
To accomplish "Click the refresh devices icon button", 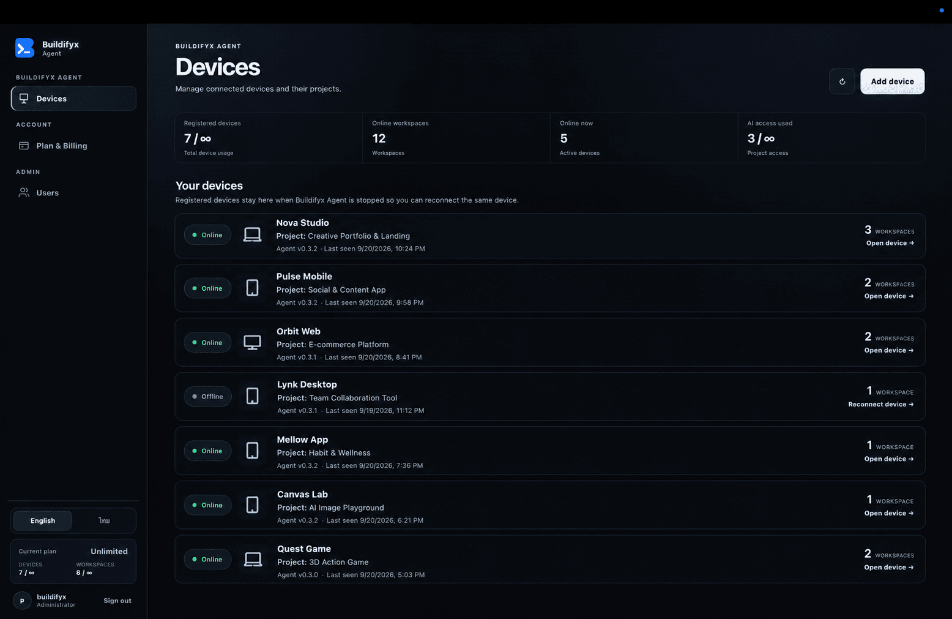I will click(x=842, y=81).
